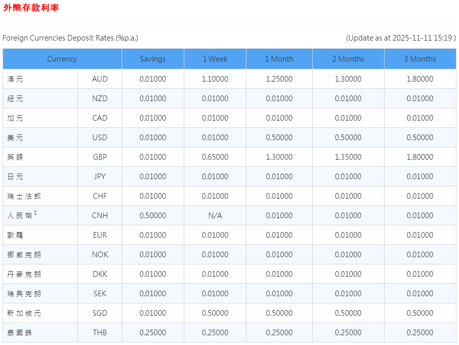This screenshot has height=345, width=459.
Task: Click the 外幣存款利率 red page title
Action: (31, 8)
